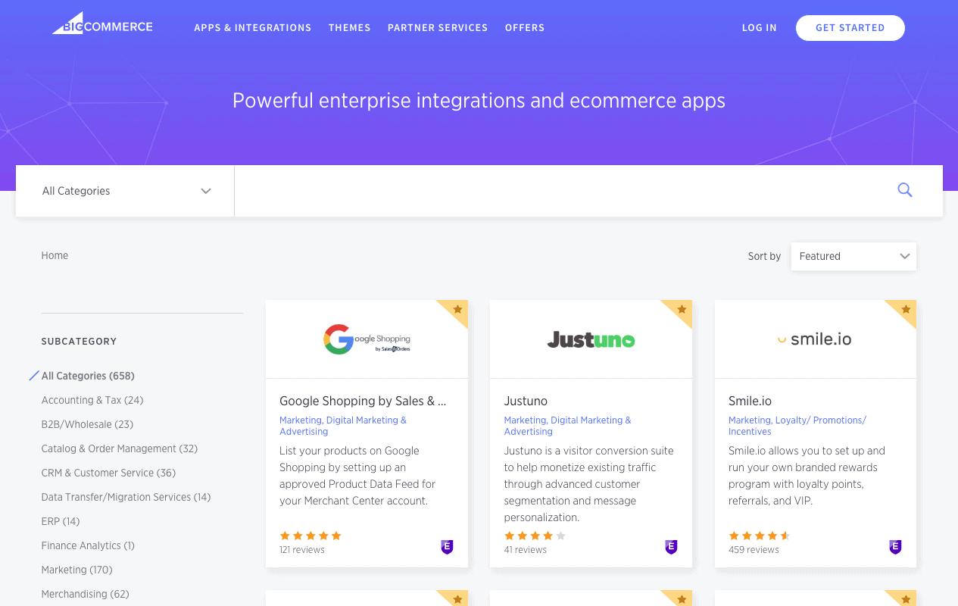Click the Log In link
The image size is (958, 606).
pyautogui.click(x=760, y=28)
